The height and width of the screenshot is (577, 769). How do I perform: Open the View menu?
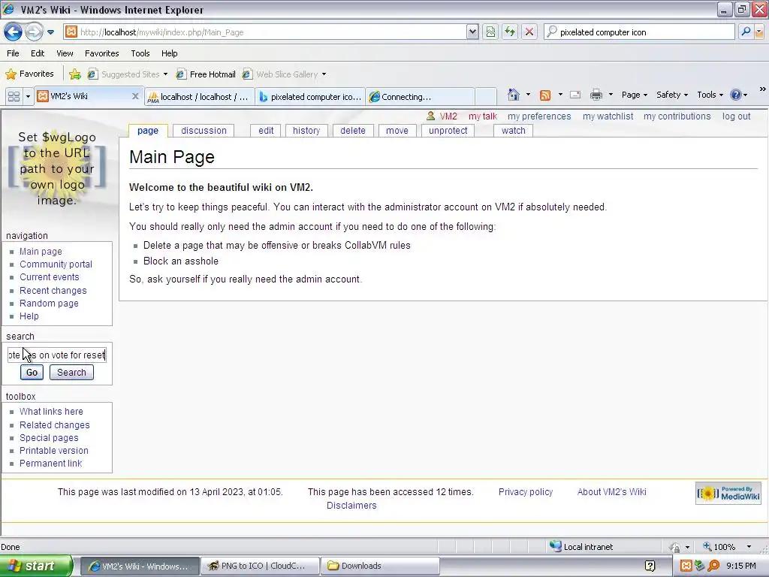click(x=65, y=53)
